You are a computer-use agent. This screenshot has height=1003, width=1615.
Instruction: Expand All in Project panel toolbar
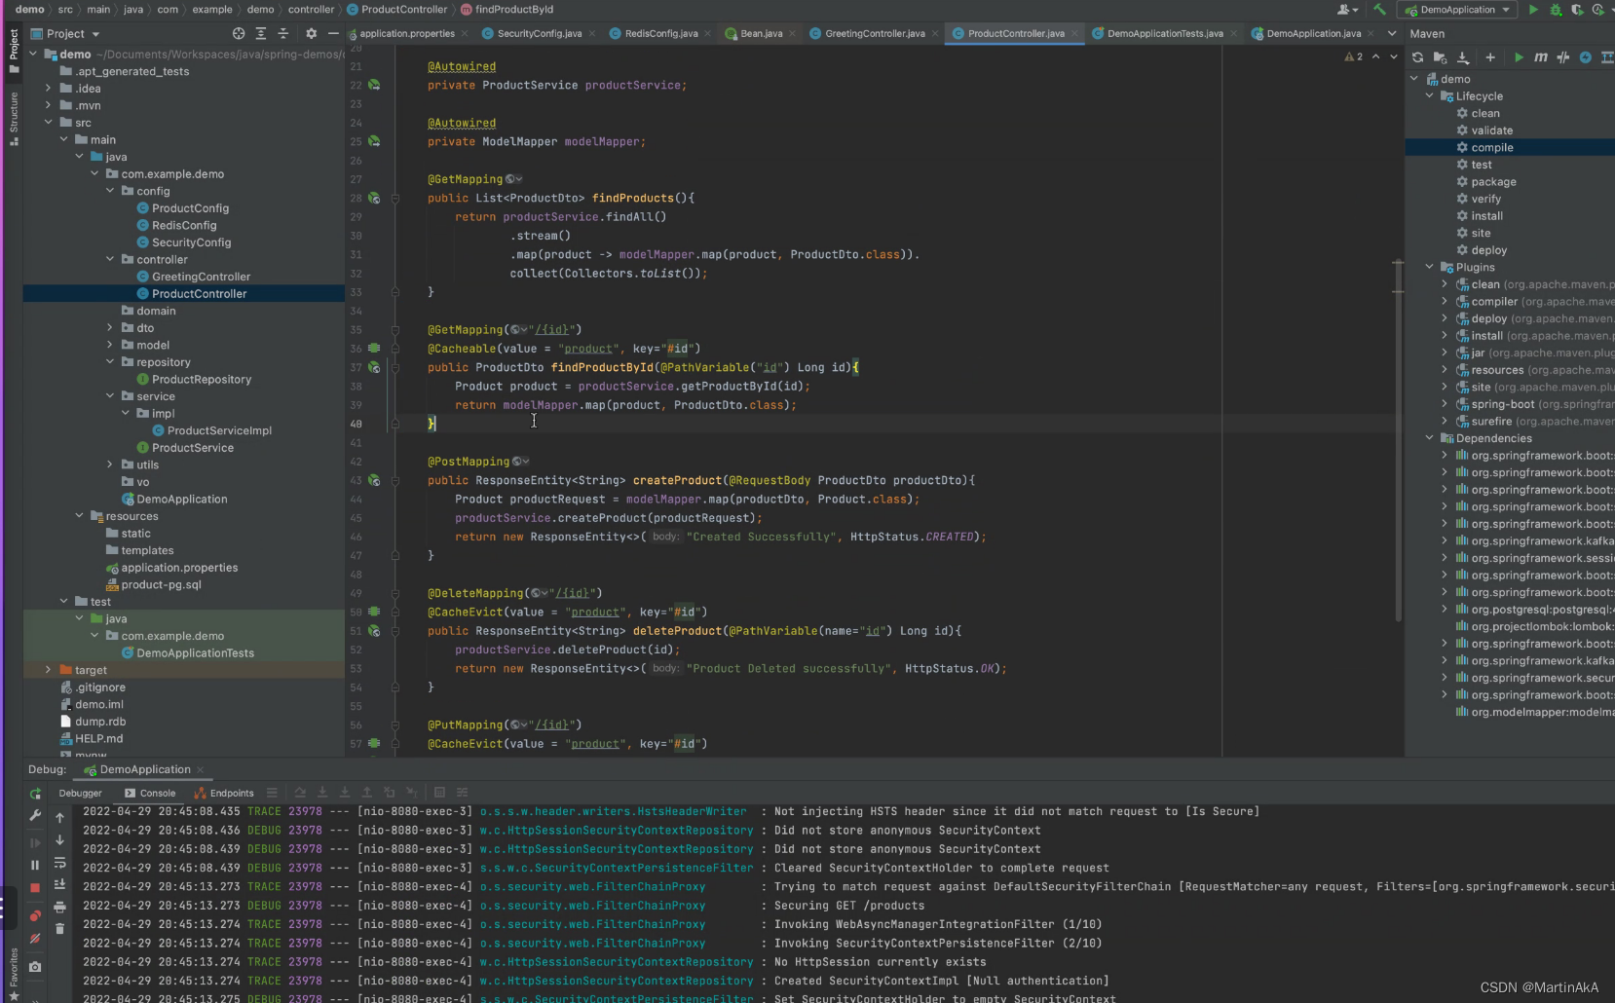coord(261,33)
